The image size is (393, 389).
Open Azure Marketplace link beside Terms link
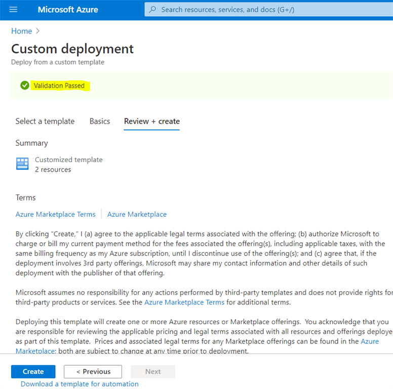(x=137, y=214)
